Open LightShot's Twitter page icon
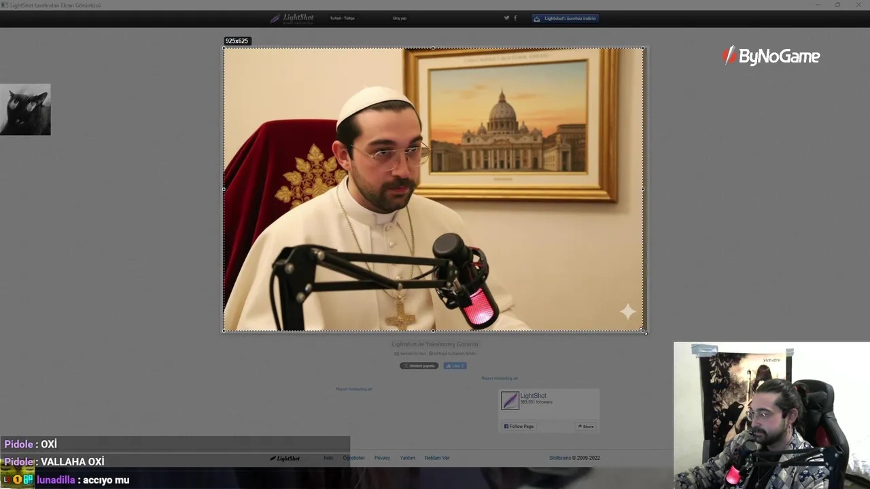 click(x=506, y=18)
